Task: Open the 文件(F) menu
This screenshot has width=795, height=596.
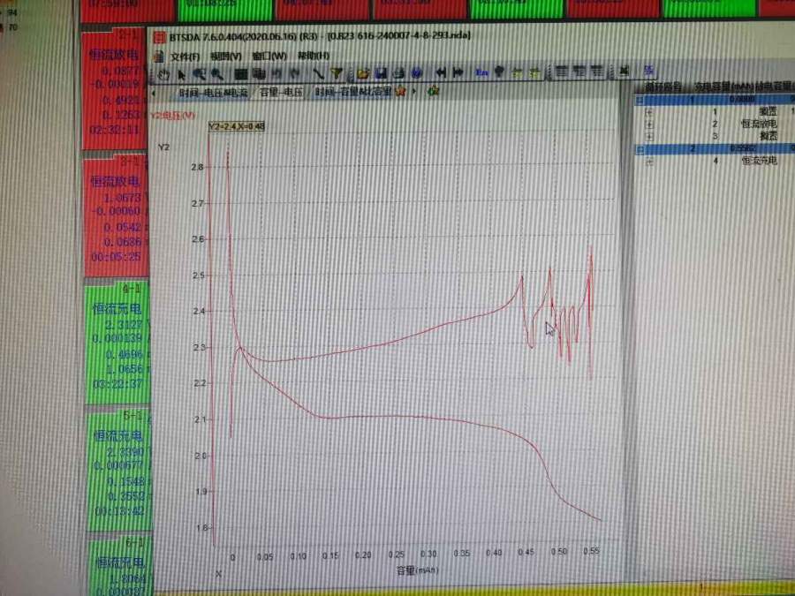Action: (x=185, y=56)
